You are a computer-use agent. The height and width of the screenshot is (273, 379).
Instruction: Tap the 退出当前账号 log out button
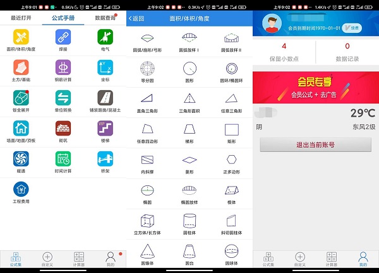[x=316, y=145]
